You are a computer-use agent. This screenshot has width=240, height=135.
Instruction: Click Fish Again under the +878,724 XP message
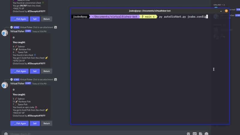(x=19, y=71)
